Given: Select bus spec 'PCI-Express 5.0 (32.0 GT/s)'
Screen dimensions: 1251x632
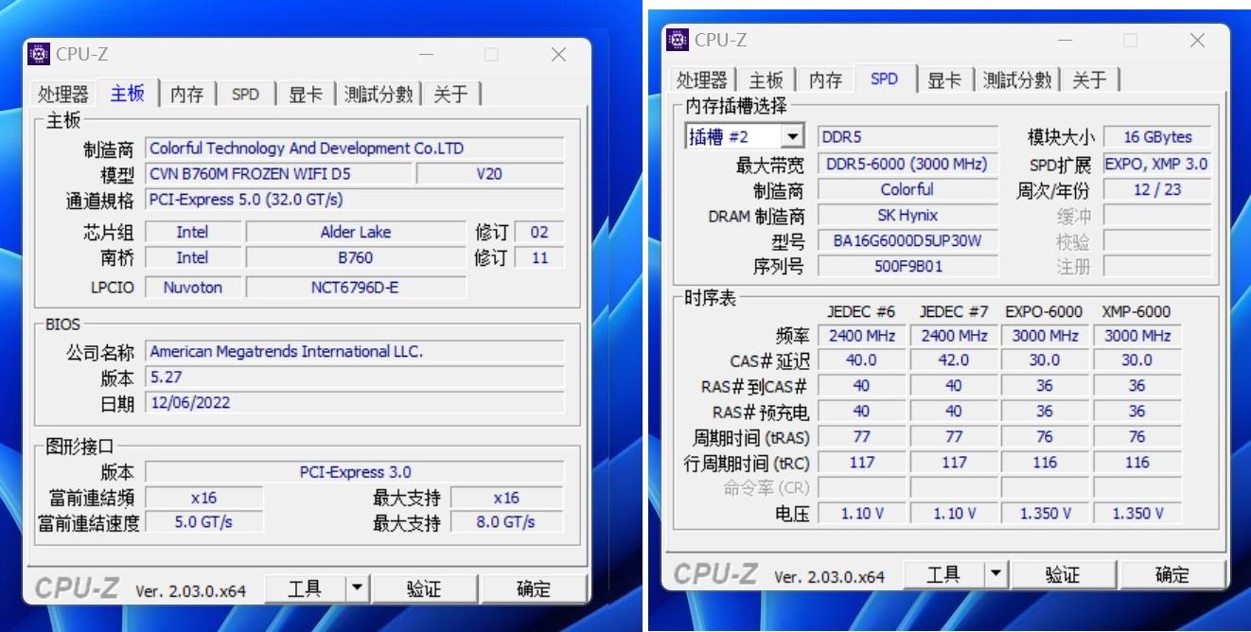Looking at the screenshot, I should tap(355, 200).
